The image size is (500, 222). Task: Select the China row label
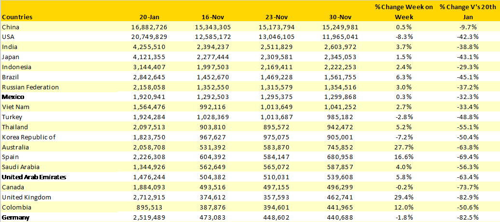click(11, 27)
